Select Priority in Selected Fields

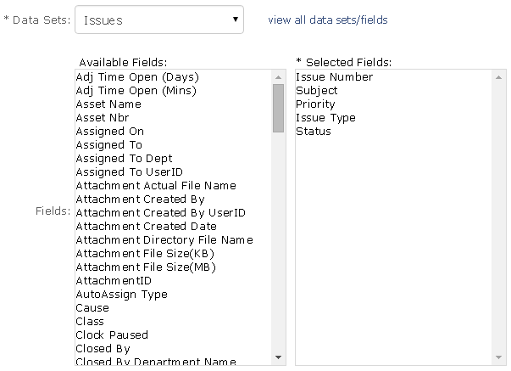(x=315, y=104)
